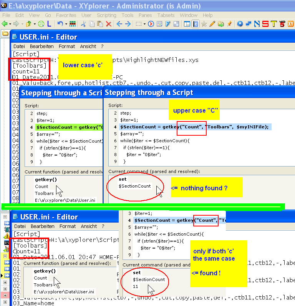Click the columns grid toolbar icon
The height and width of the screenshot is (306, 295).
click(159, 24)
